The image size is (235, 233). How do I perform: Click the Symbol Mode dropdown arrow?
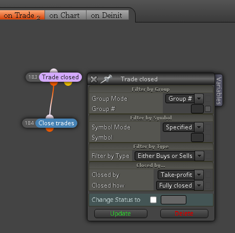199,127
